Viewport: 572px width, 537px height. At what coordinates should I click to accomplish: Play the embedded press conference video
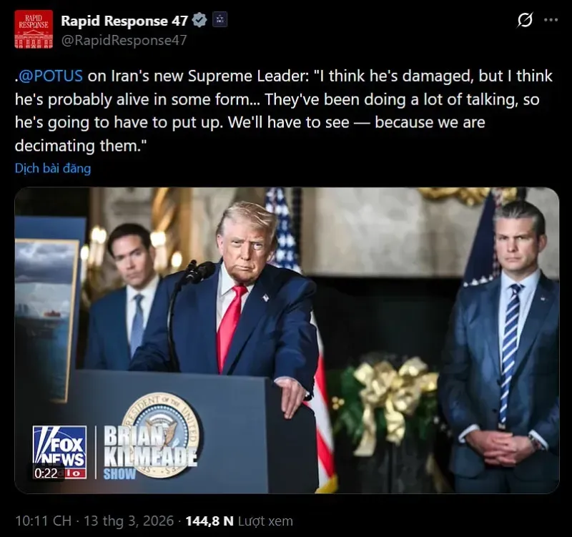point(287,340)
